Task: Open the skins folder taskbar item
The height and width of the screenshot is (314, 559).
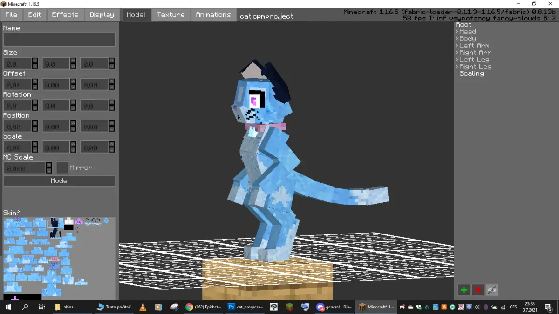Action: pyautogui.click(x=71, y=307)
